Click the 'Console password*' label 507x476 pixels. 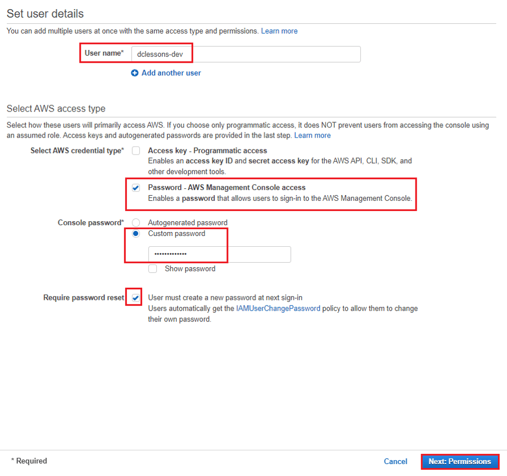[91, 222]
